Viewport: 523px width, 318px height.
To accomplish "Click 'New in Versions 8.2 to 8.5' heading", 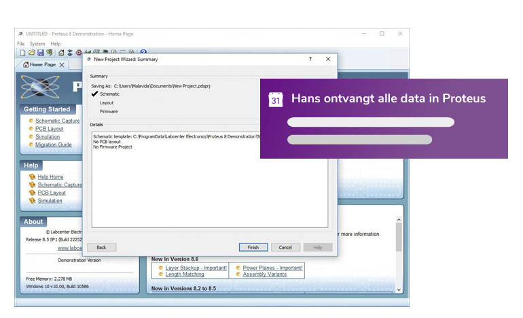I will pos(183,288).
